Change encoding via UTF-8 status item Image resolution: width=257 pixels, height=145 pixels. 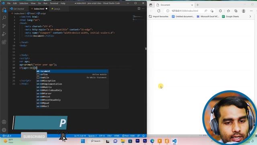(x=102, y=136)
